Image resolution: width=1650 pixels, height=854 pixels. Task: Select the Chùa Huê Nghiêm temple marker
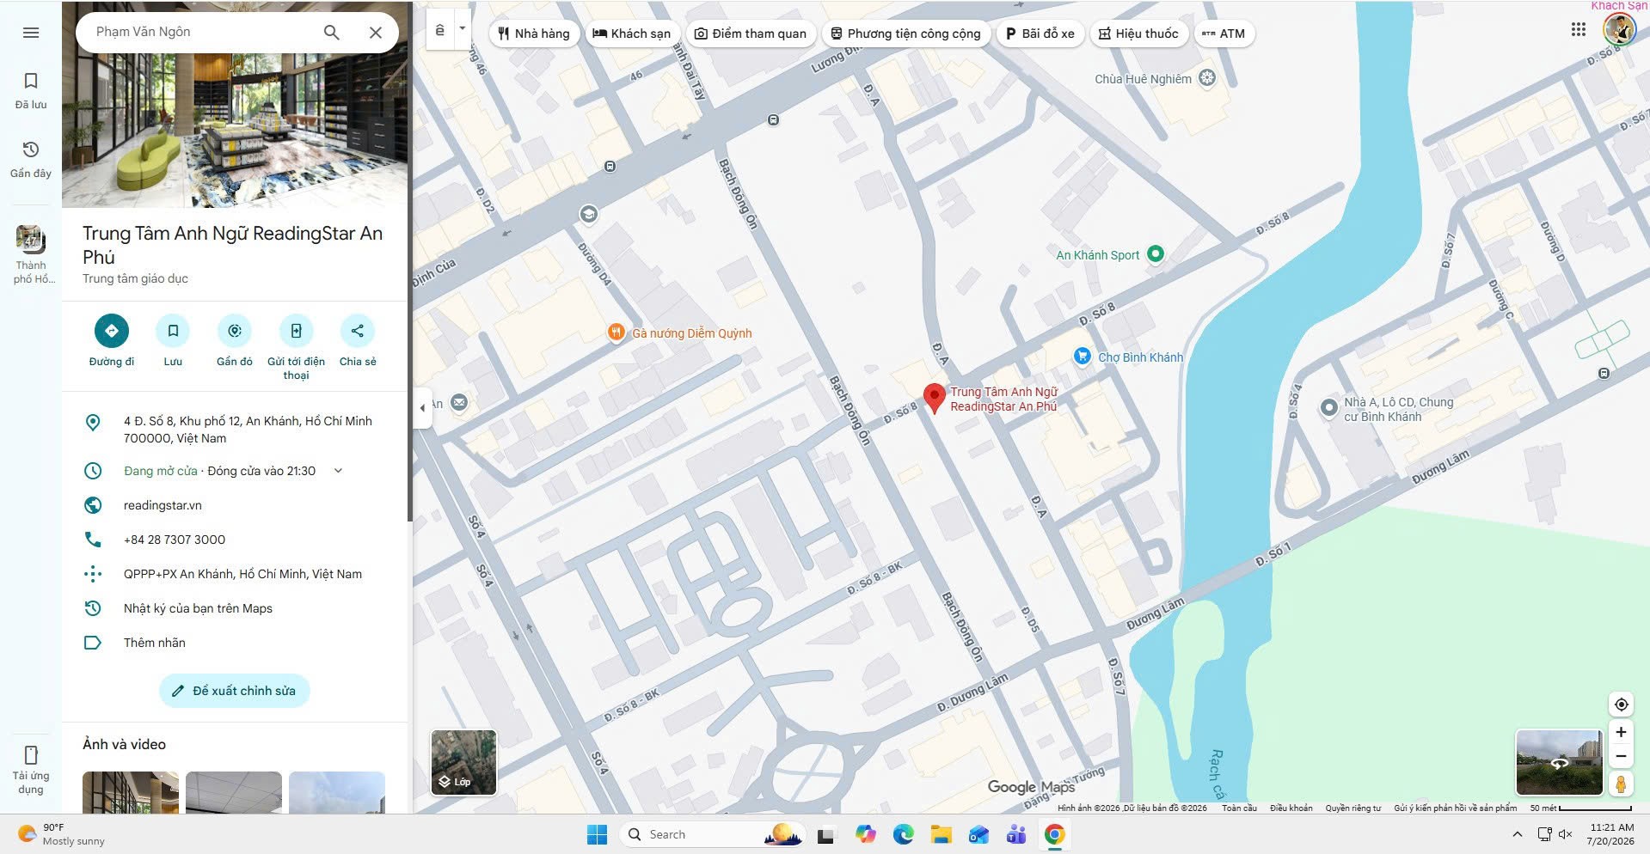tap(1207, 78)
